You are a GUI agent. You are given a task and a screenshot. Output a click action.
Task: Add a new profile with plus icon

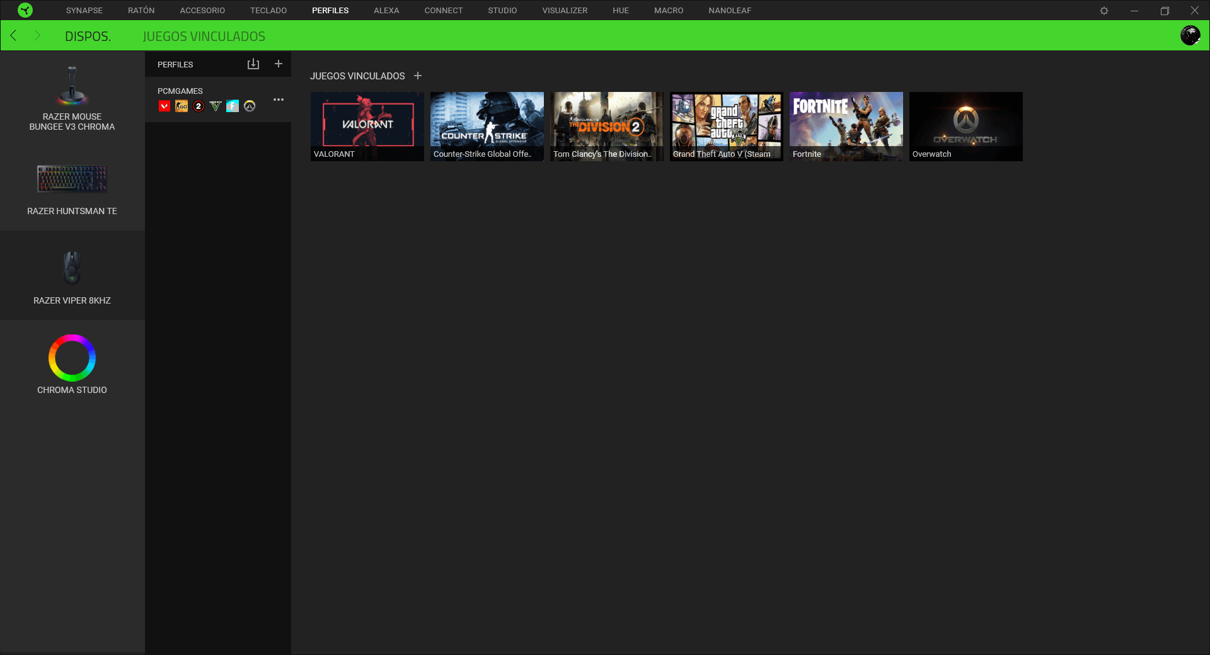(x=279, y=64)
